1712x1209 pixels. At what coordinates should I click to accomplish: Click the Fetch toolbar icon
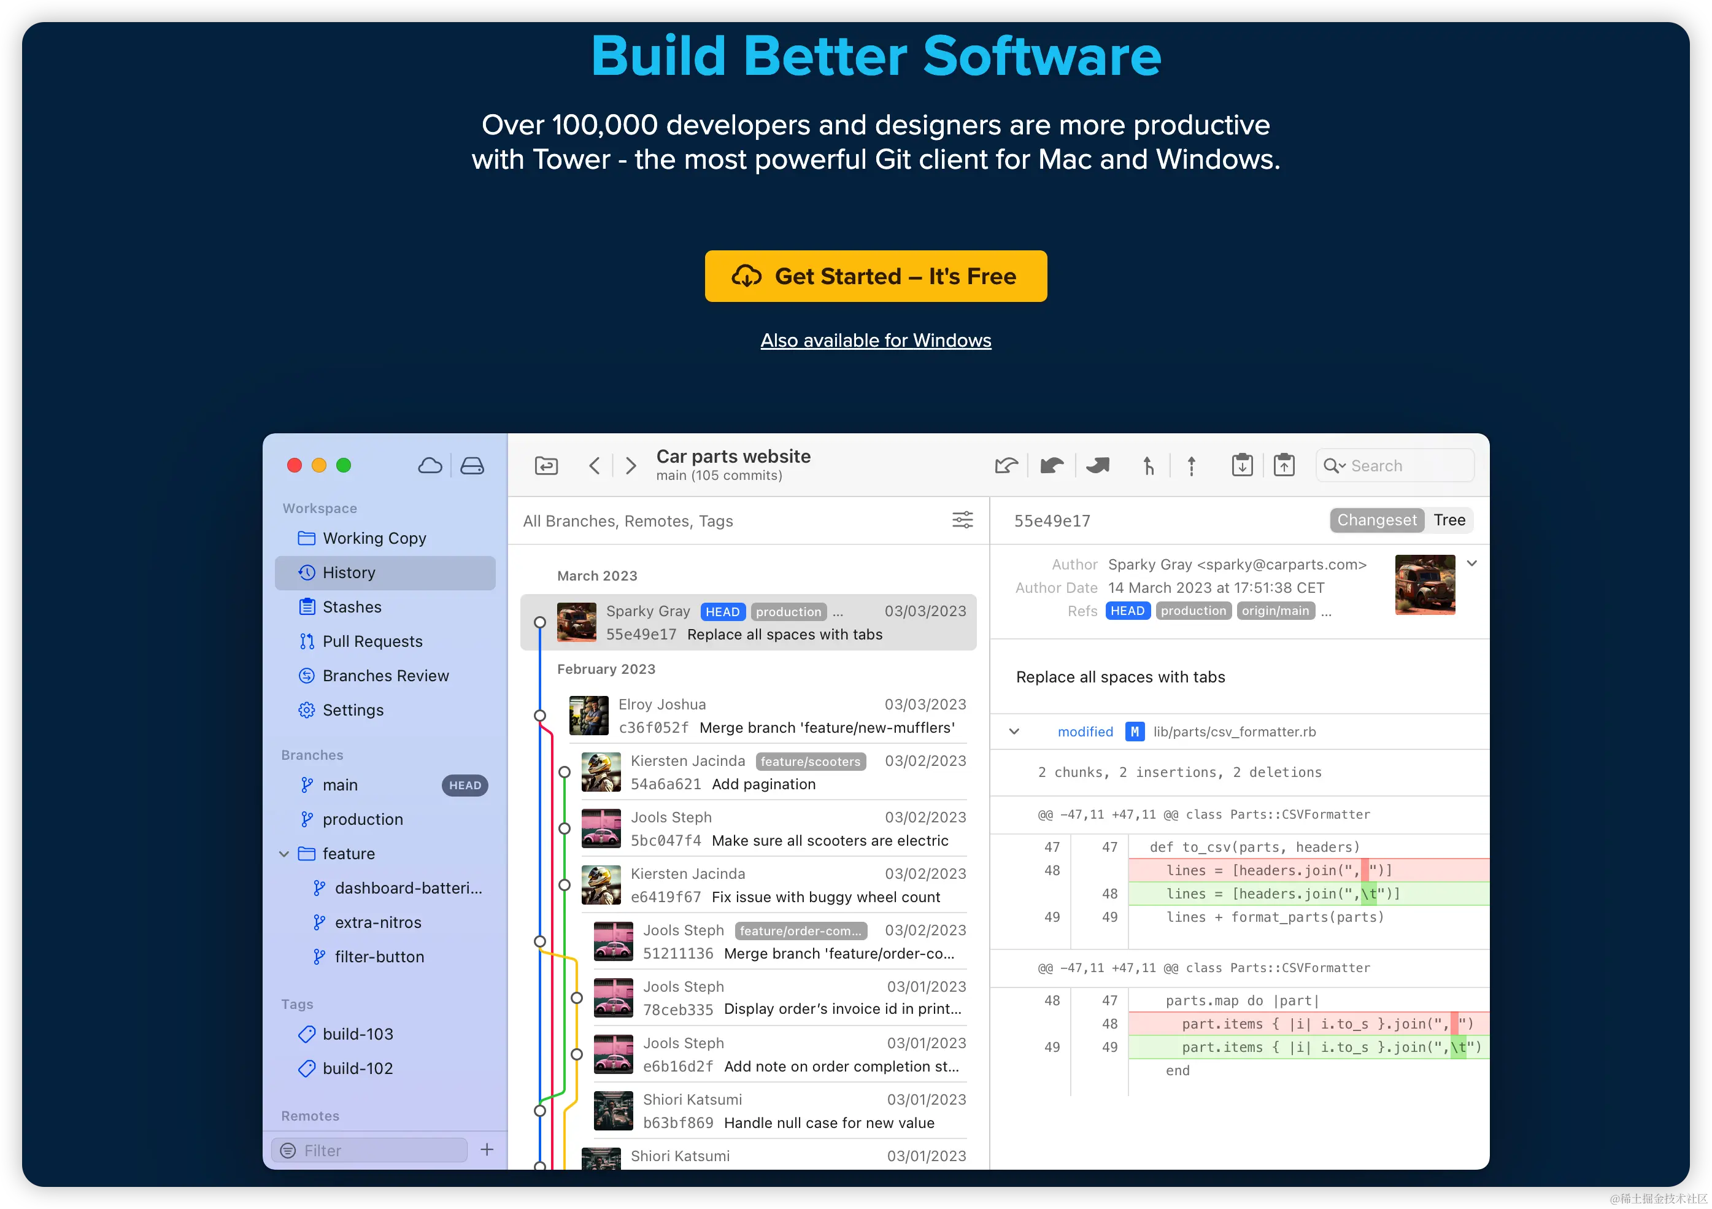point(1006,465)
